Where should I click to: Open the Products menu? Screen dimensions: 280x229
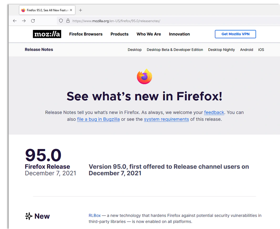(x=119, y=34)
